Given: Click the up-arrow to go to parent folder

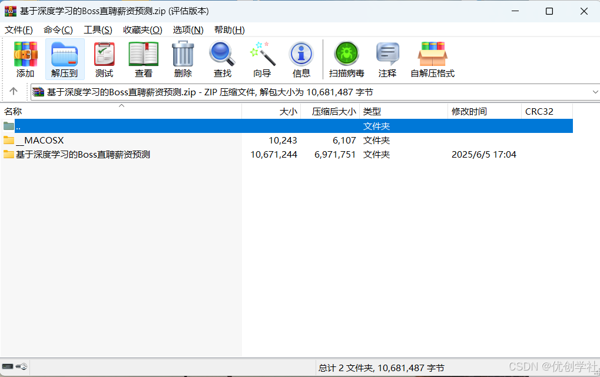Looking at the screenshot, I should click(x=13, y=92).
